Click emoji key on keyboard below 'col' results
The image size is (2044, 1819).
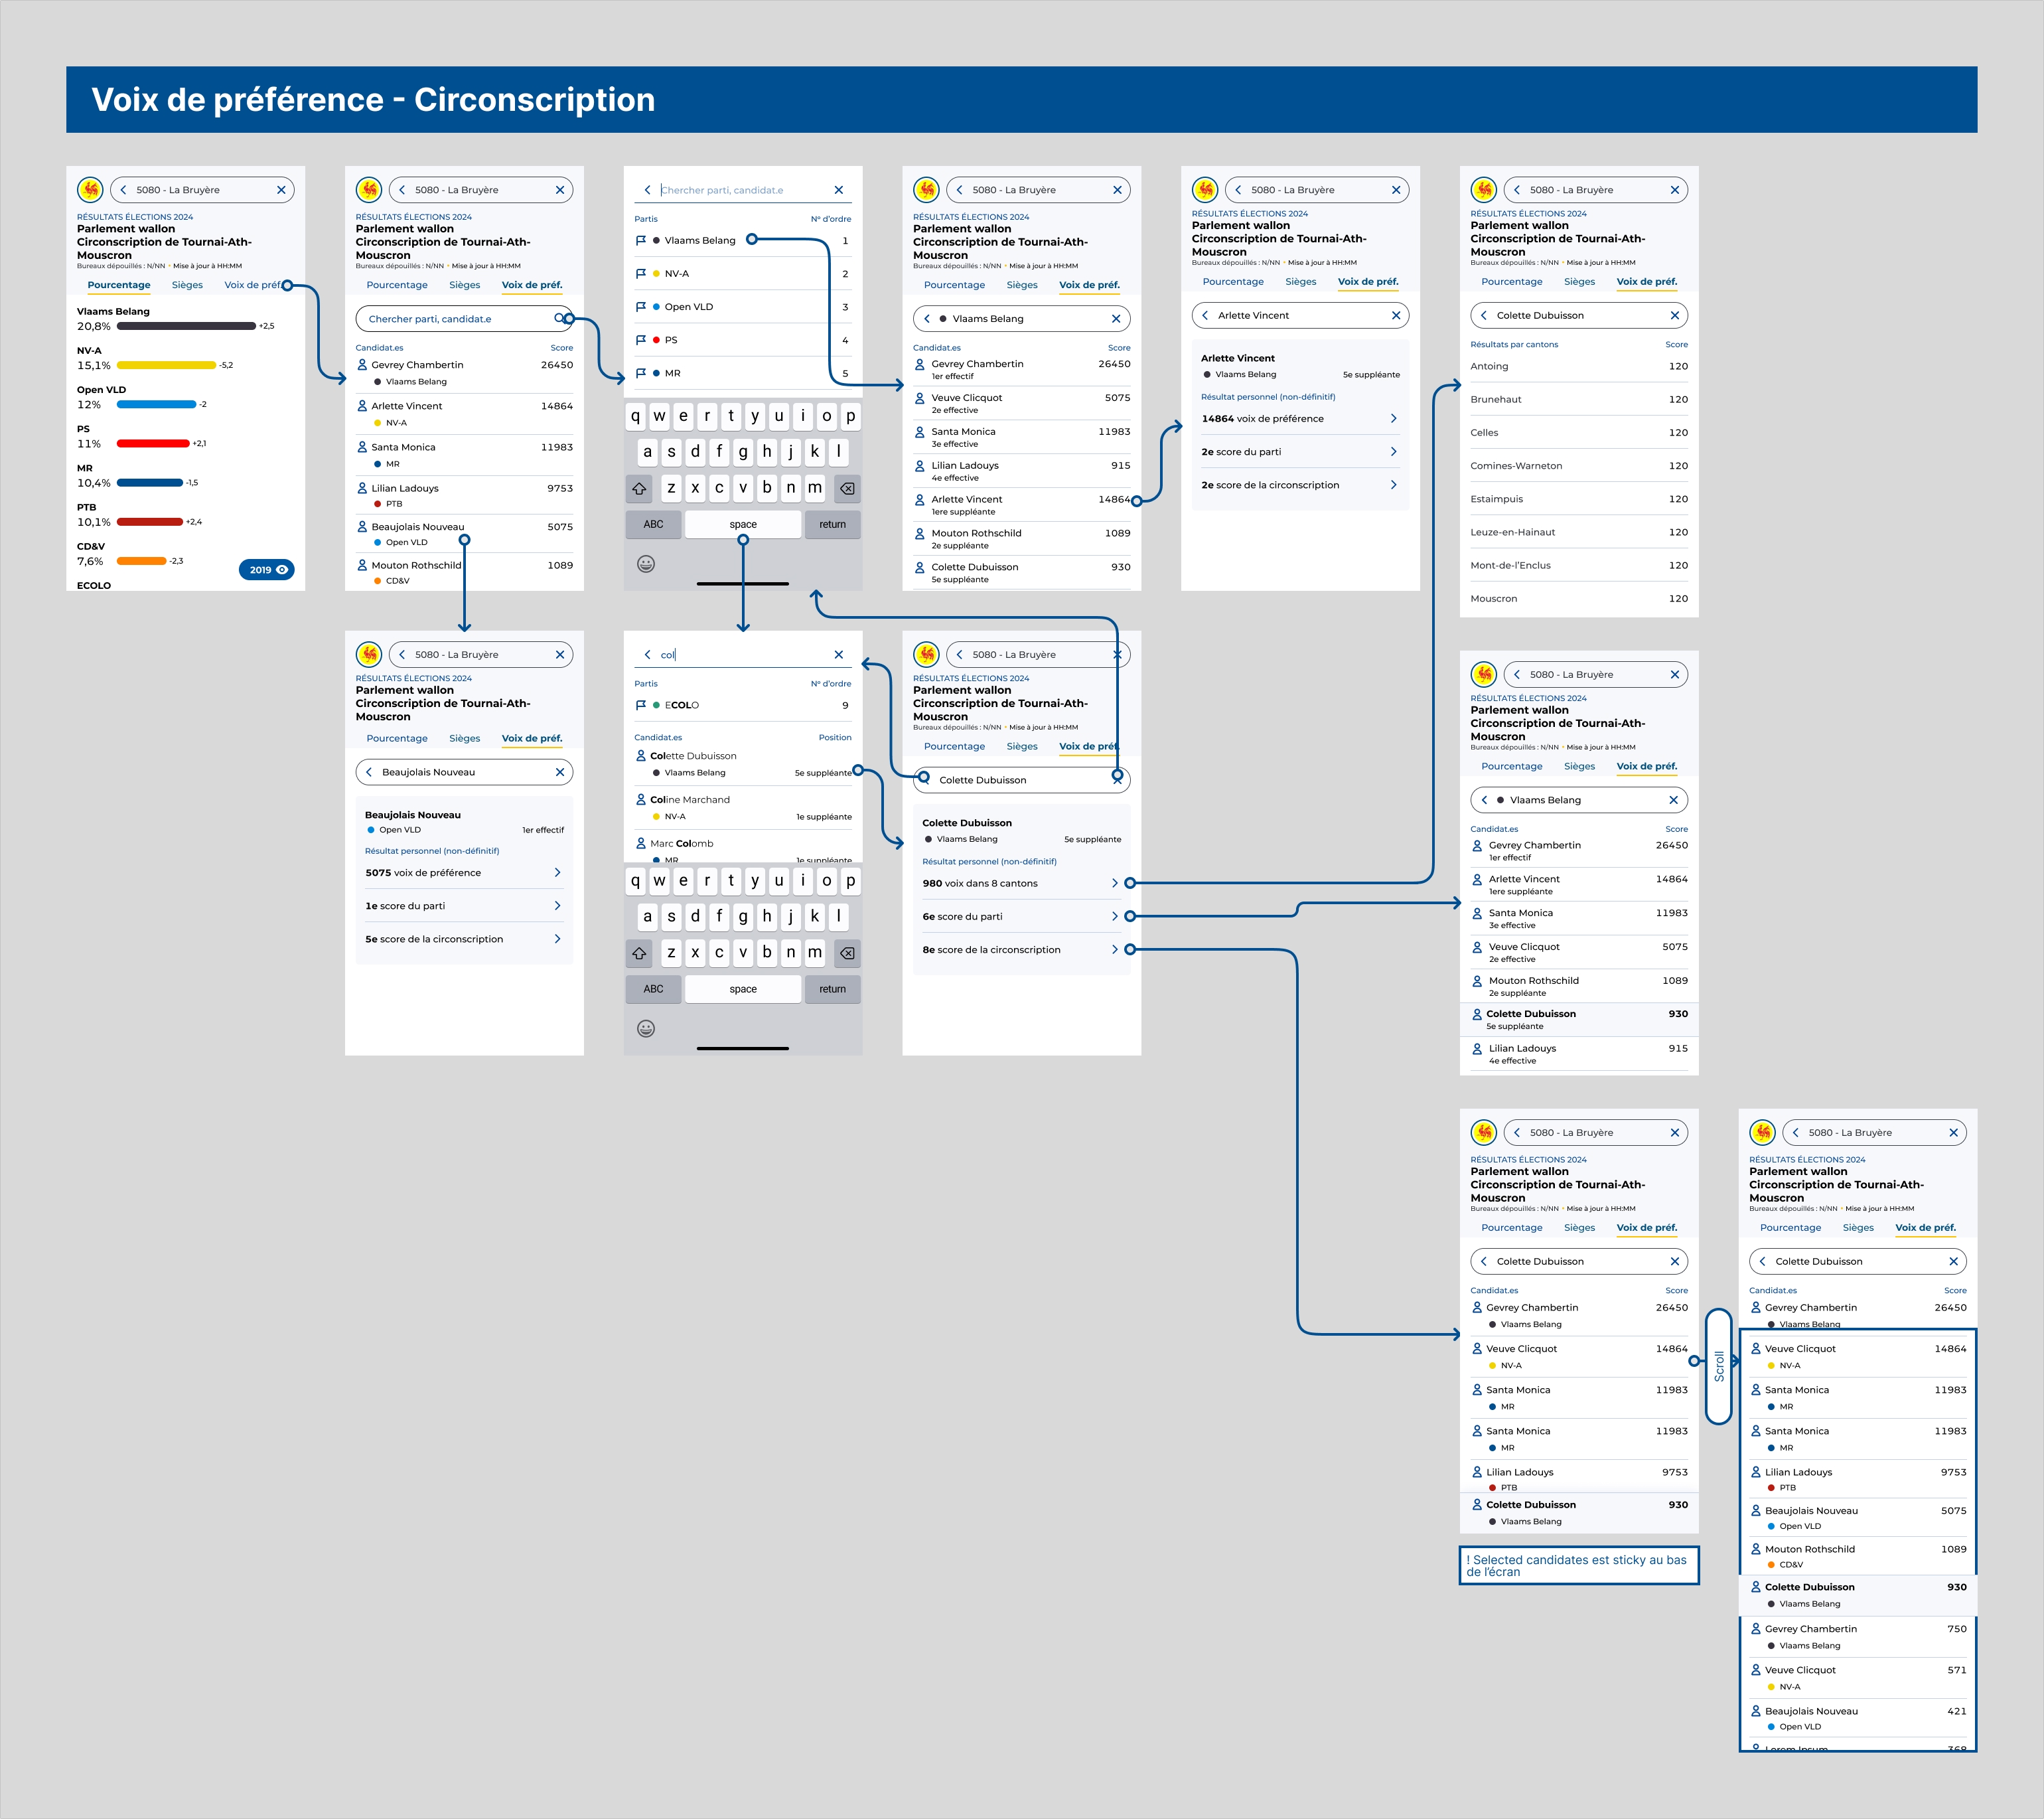[646, 1028]
